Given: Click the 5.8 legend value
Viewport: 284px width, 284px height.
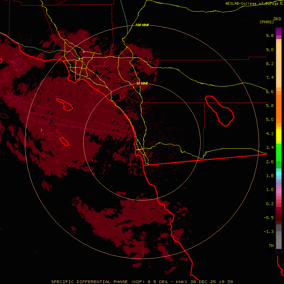Looking at the screenshot, I should 270,106.
